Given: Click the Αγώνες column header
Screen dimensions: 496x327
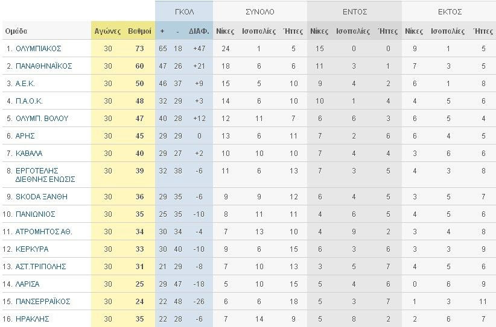Looking at the screenshot, I should pos(108,31).
